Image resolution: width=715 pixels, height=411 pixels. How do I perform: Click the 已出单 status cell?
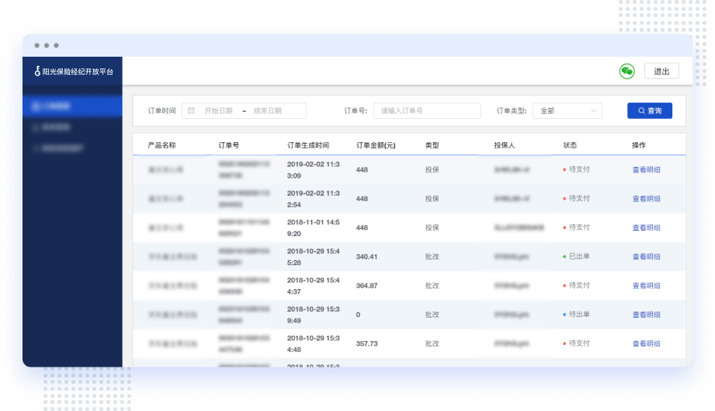pyautogui.click(x=576, y=256)
